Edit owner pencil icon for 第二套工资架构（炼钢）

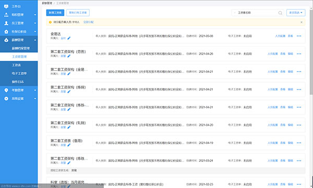tap(69, 92)
